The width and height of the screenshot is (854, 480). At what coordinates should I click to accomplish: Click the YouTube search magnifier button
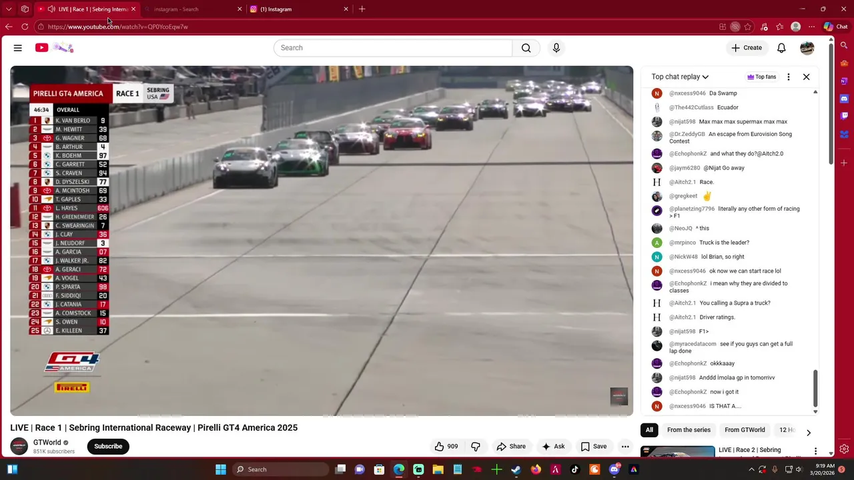[526, 48]
